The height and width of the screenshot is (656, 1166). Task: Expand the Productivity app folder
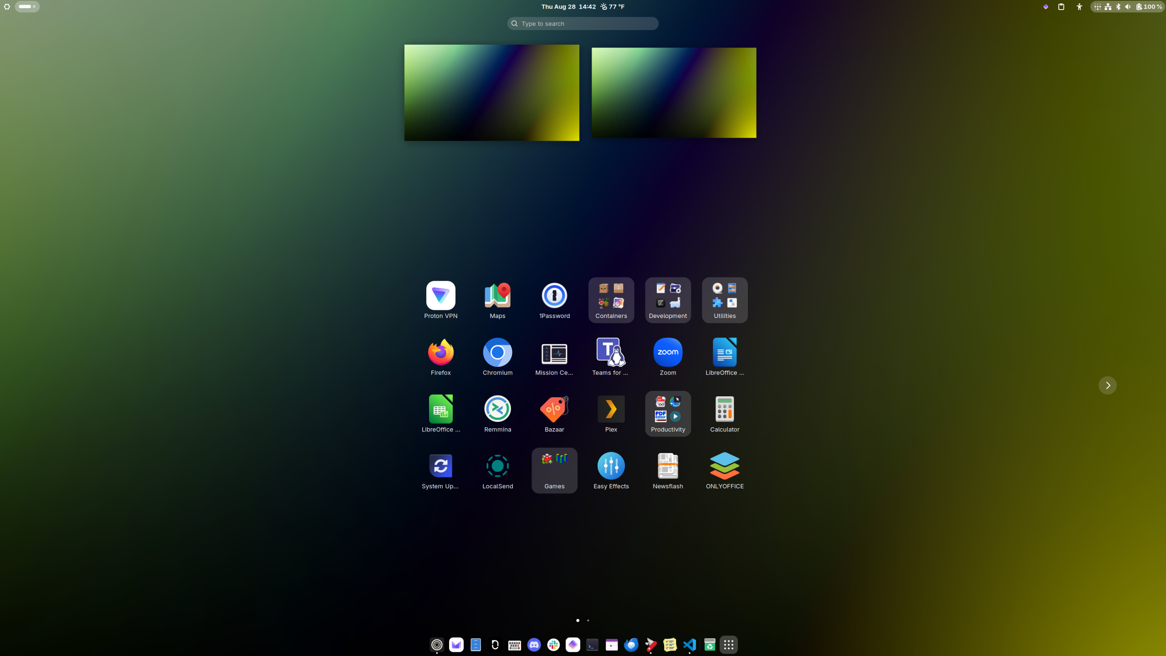[x=668, y=414]
